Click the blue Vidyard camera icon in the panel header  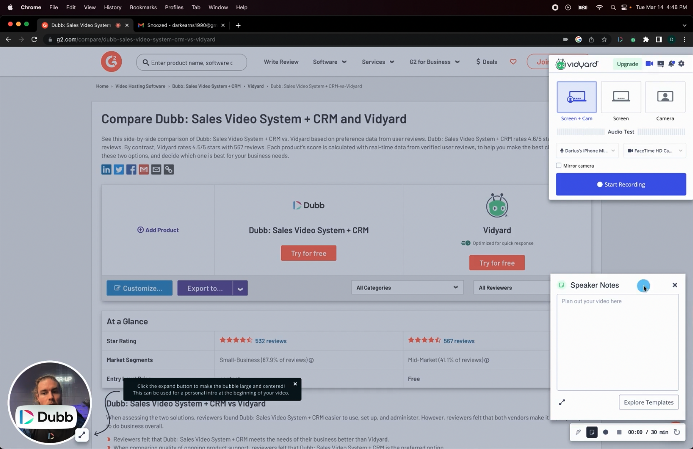(x=649, y=64)
